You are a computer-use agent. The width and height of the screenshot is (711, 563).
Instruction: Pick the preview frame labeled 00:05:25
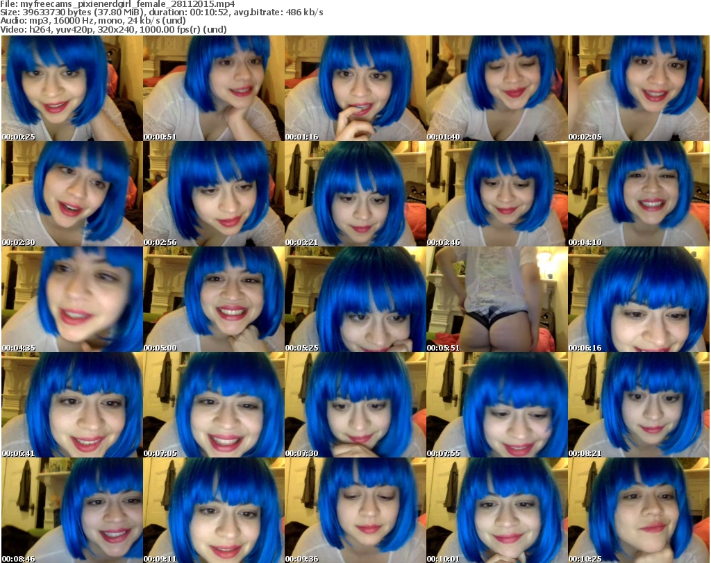tap(355, 299)
